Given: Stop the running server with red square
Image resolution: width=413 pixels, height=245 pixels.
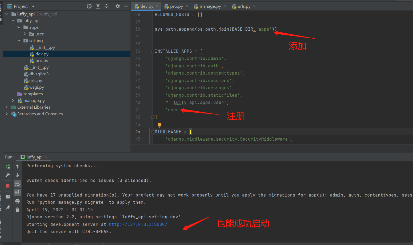Looking at the screenshot, I should coord(8,186).
